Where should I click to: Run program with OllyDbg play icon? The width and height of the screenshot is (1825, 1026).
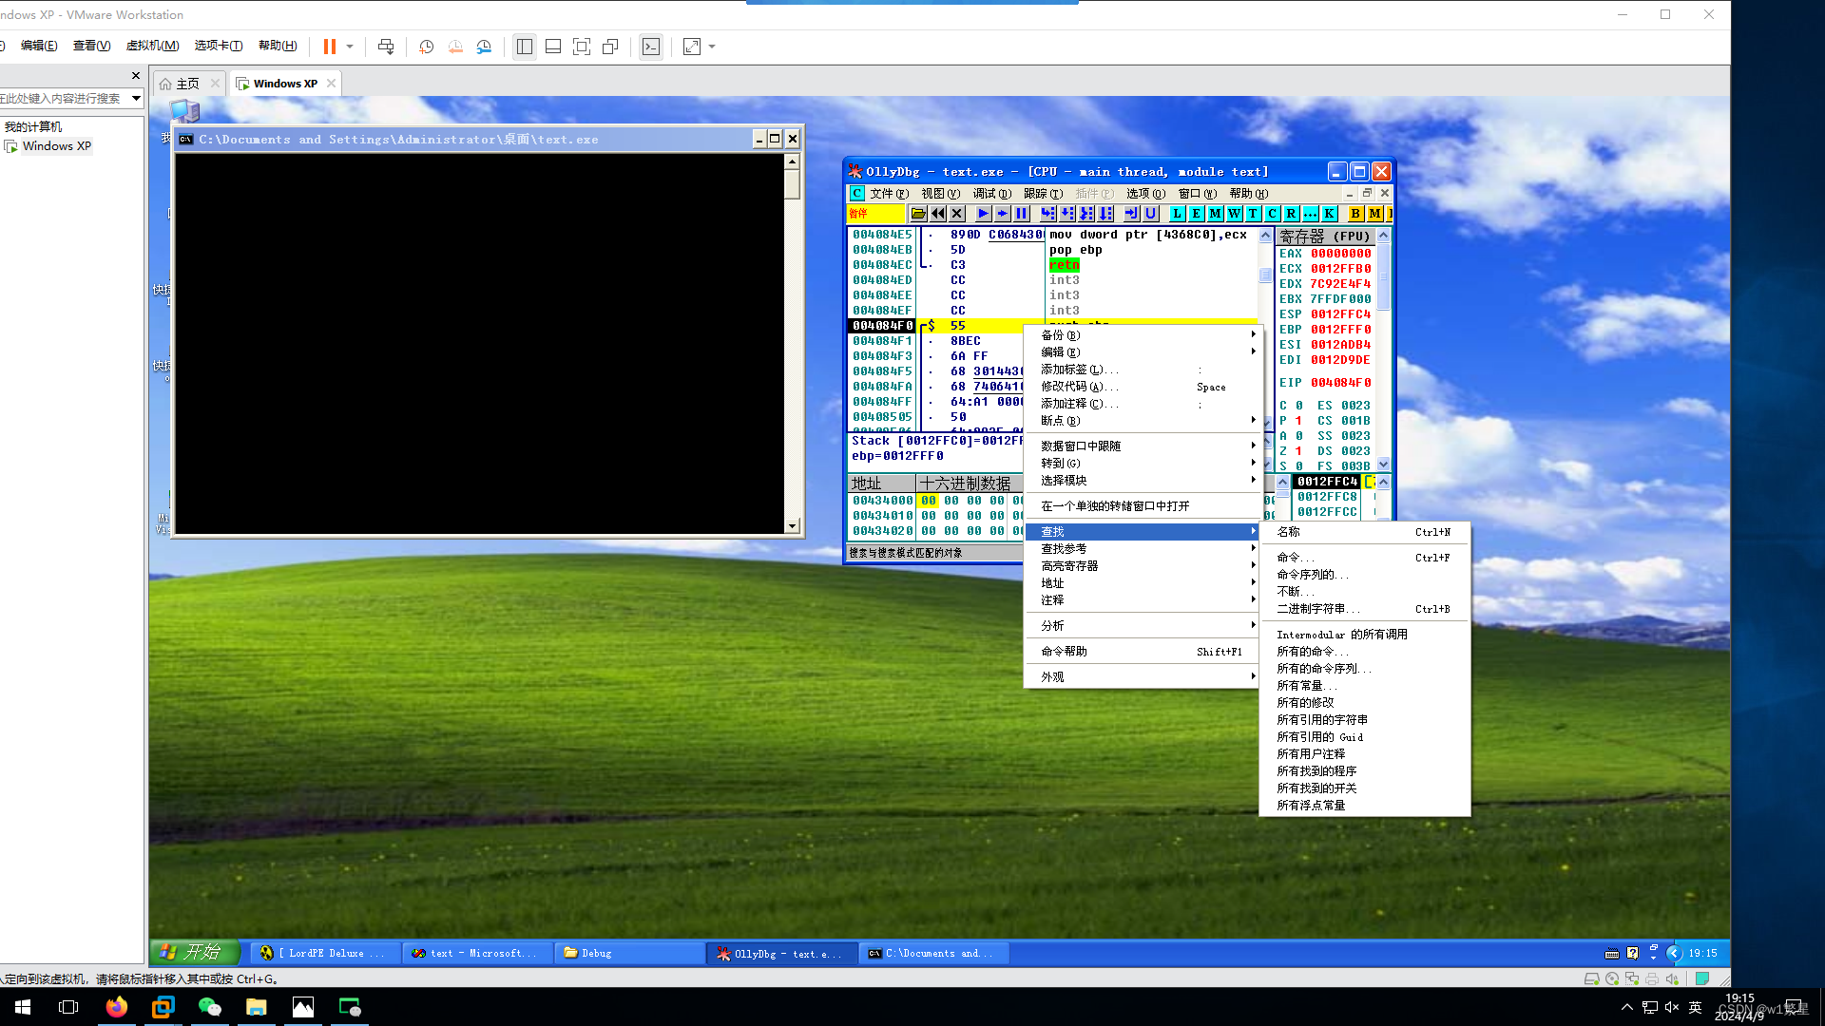click(983, 214)
